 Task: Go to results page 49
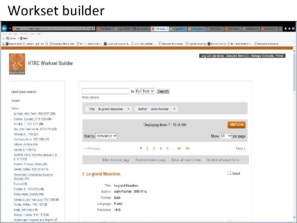188,149
